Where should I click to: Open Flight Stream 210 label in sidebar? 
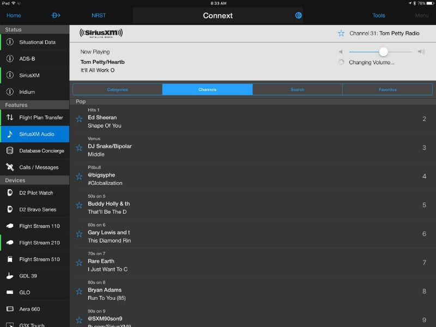coord(39,243)
